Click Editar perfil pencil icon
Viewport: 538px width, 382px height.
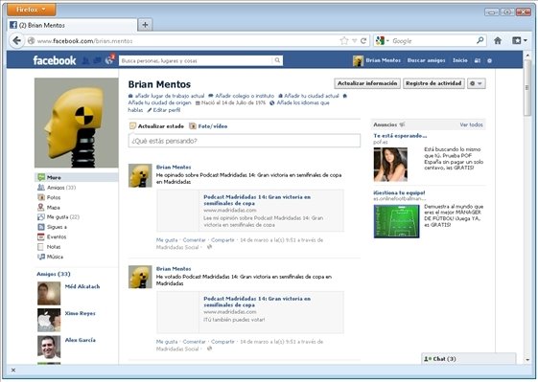(150, 110)
